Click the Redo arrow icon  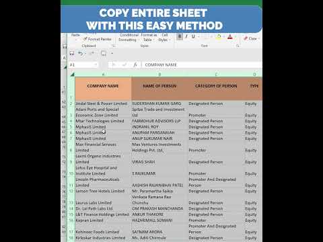coord(92,53)
